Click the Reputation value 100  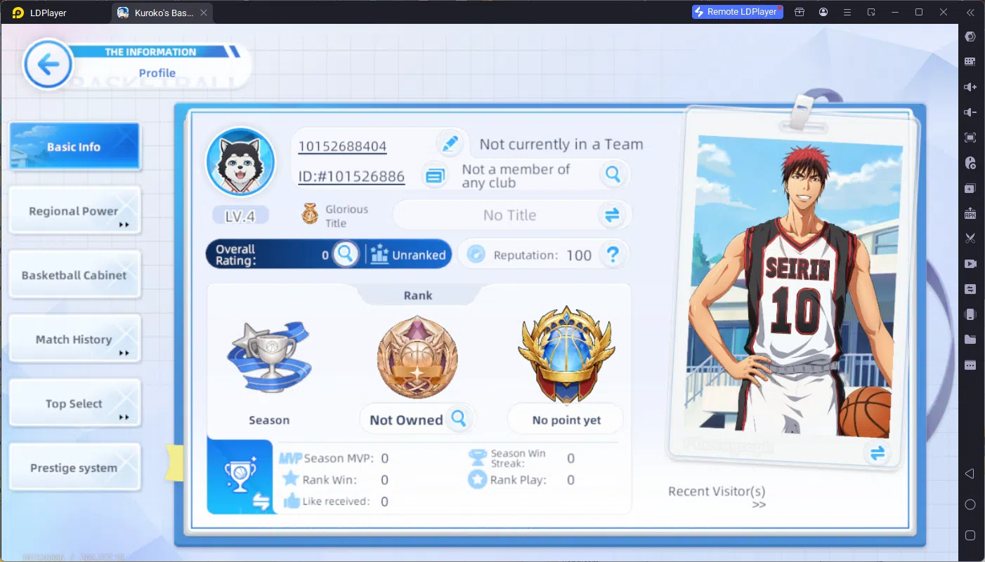579,255
